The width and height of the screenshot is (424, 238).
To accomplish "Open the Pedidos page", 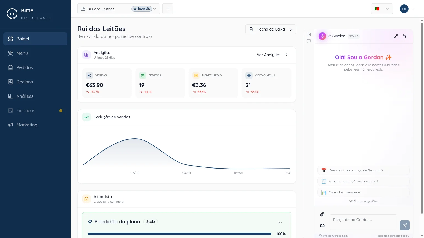I will click(35, 67).
